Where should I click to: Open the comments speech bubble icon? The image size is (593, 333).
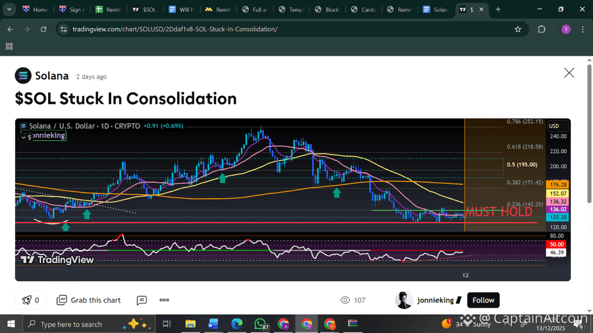(141, 300)
